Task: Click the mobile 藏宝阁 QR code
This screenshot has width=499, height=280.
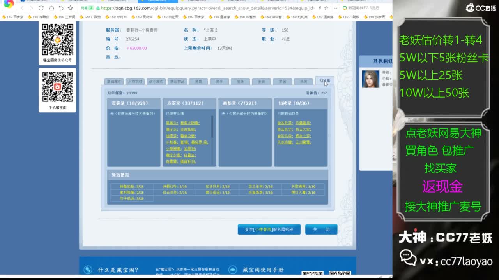Action: click(57, 87)
